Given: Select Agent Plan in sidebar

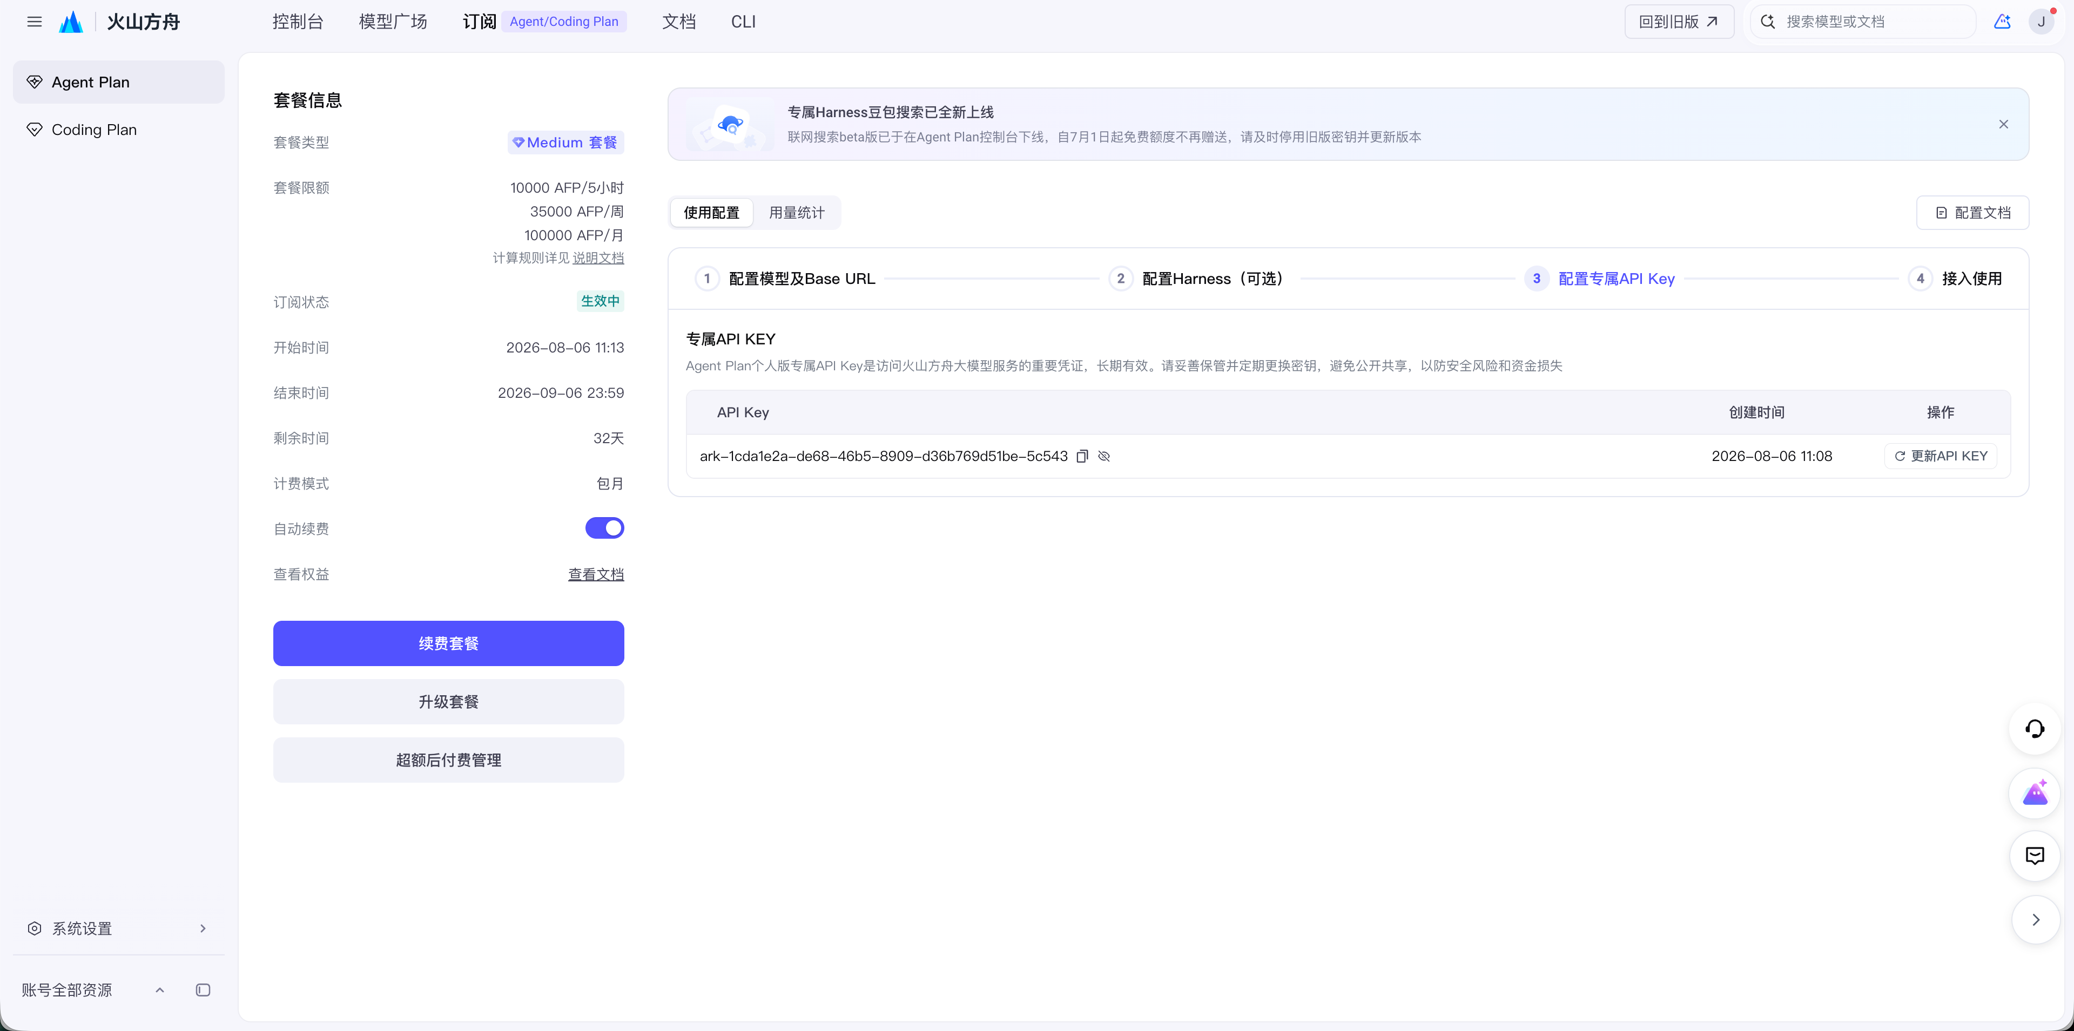Looking at the screenshot, I should 118,82.
